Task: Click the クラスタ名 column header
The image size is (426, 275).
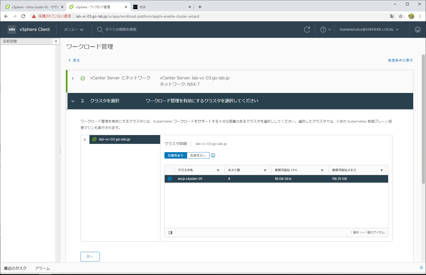Action: 186,170
